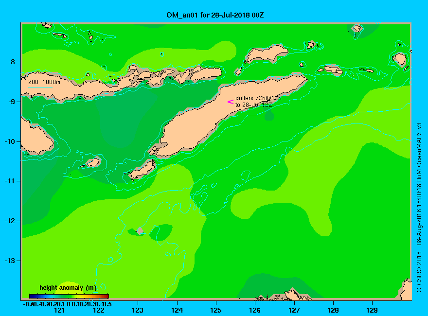Click longitude axis label 121
Viewport: 428px width, 316px height.
coord(59,310)
